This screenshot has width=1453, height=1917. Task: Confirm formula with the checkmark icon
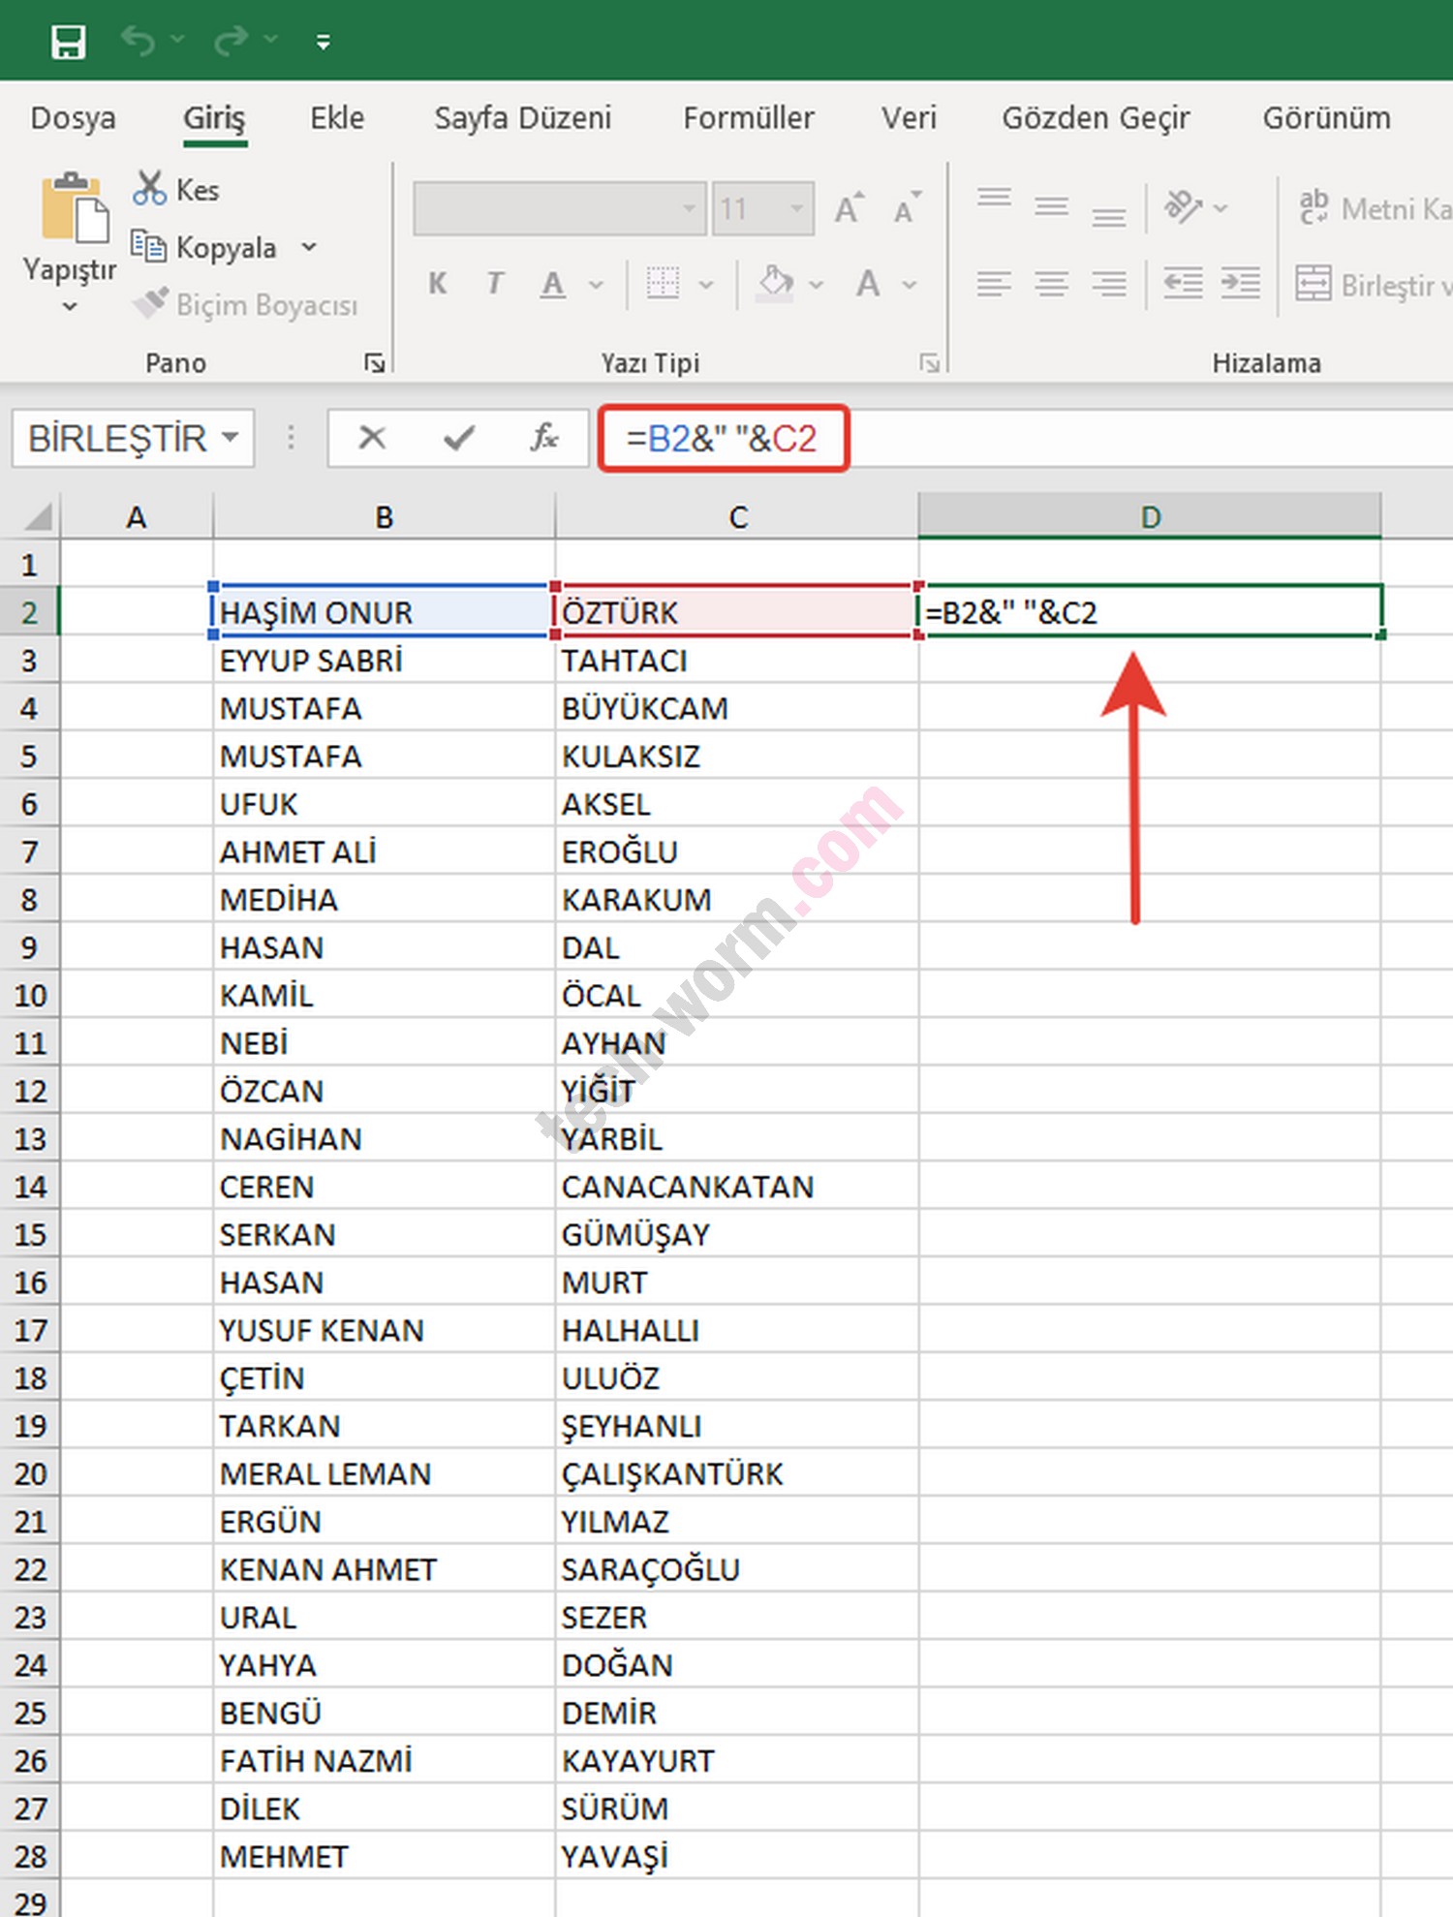coord(458,439)
